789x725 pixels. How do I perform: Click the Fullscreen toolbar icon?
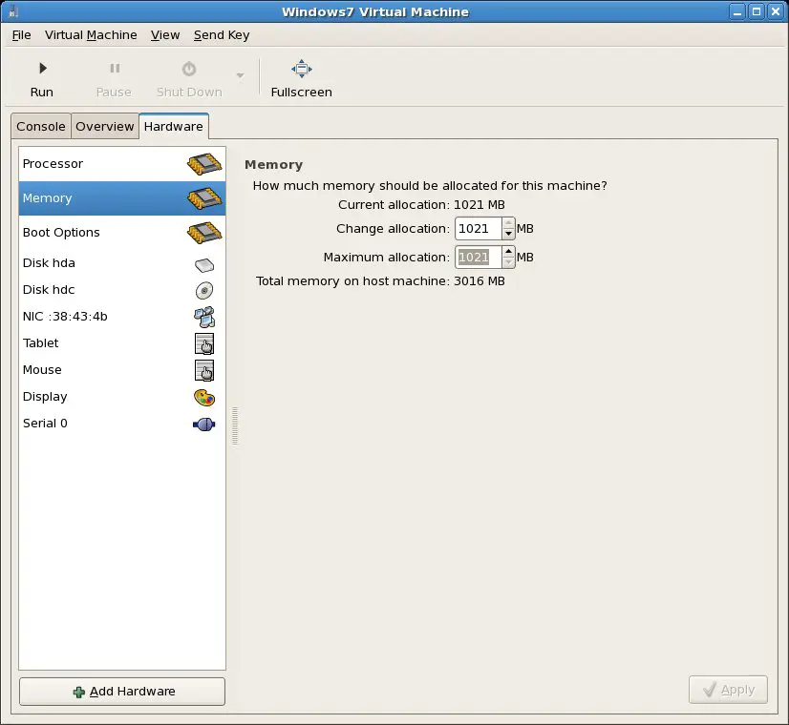point(301,69)
